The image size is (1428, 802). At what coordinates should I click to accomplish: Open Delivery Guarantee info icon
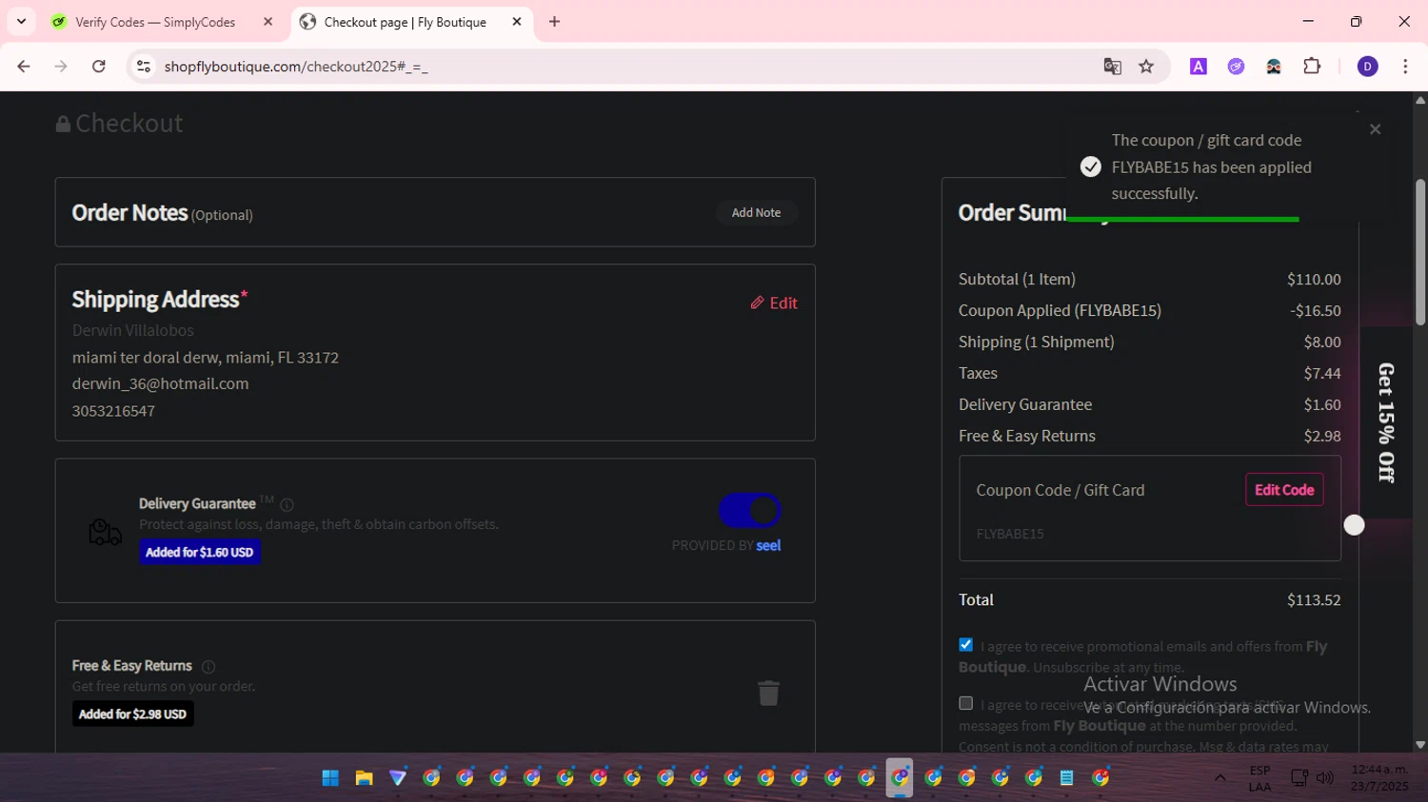(287, 505)
